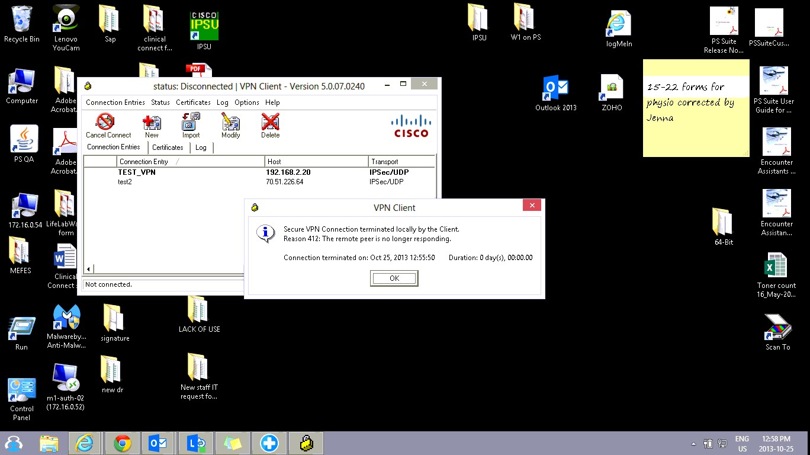Select the 172.16.0.54 remote desktop shortcut
This screenshot has width=810, height=455.
click(25, 210)
